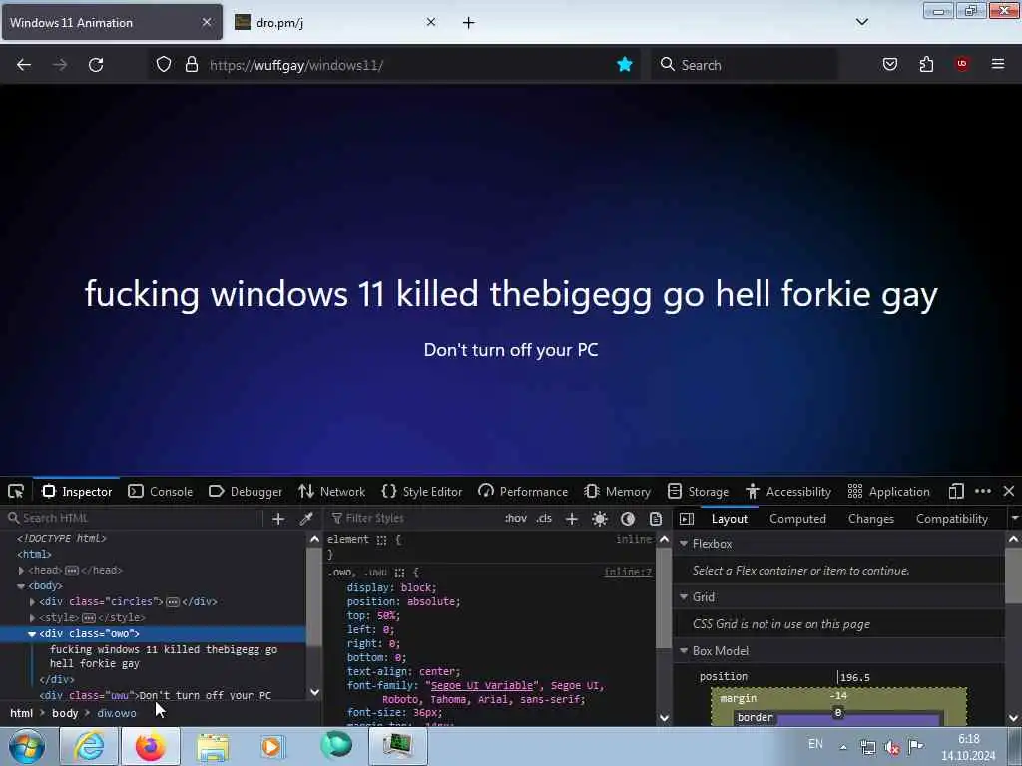This screenshot has height=766, width=1022.
Task: View site security lock information
Action: pyautogui.click(x=191, y=64)
